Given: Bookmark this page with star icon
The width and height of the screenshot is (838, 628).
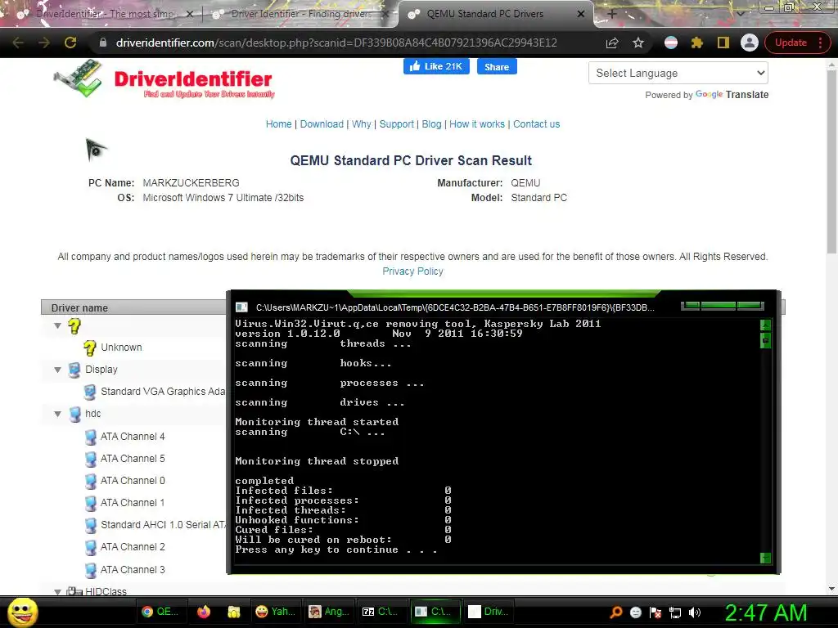Looking at the screenshot, I should (x=638, y=43).
